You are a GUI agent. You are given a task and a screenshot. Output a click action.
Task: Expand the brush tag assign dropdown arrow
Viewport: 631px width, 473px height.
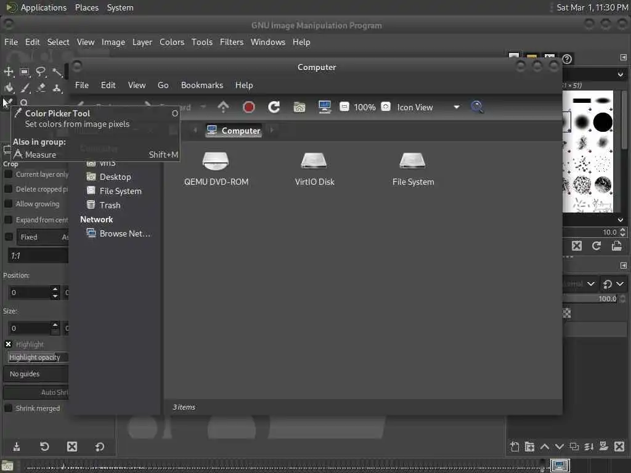(x=620, y=220)
